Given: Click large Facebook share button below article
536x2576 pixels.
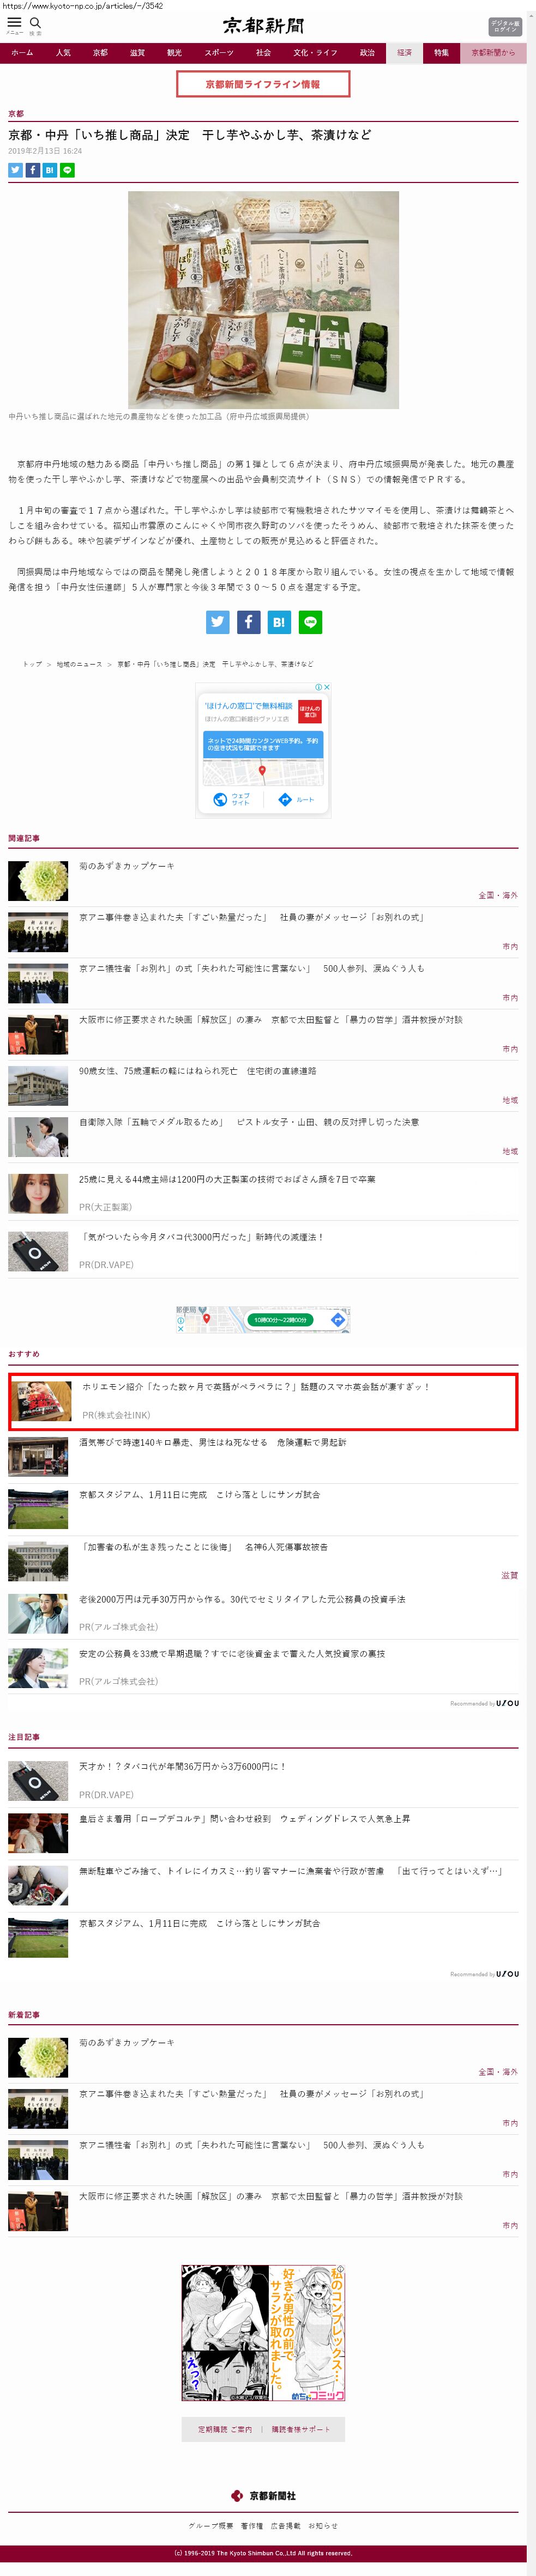Looking at the screenshot, I should (x=249, y=622).
